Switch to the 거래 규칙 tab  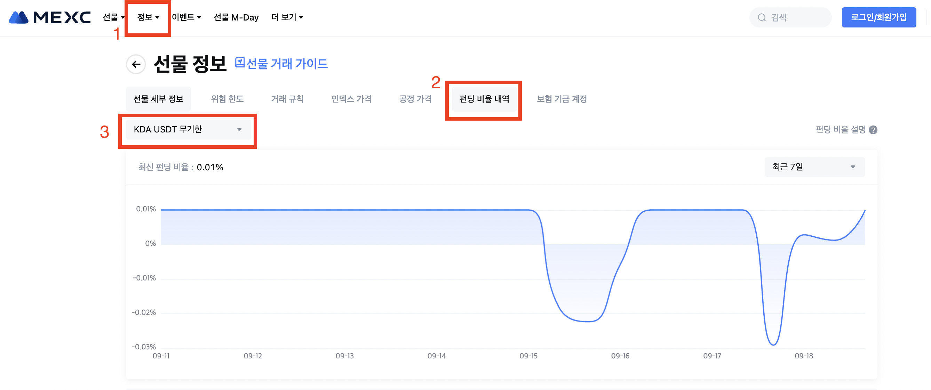tap(287, 99)
